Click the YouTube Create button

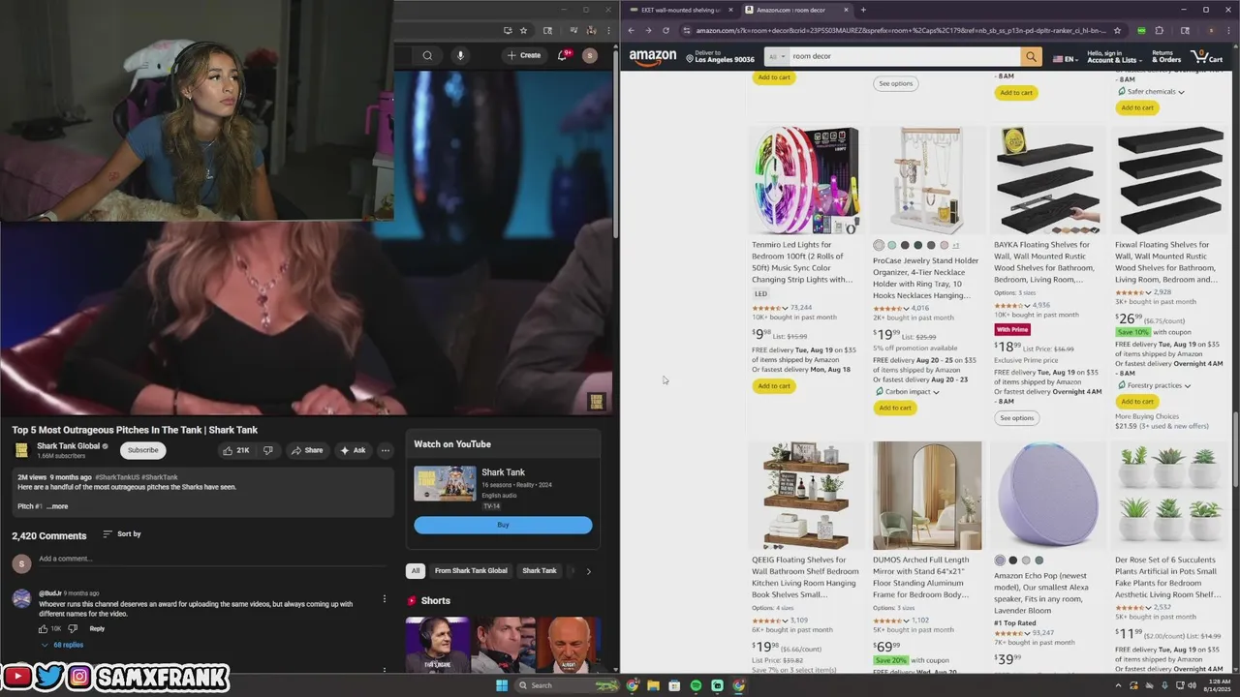pyautogui.click(x=524, y=55)
